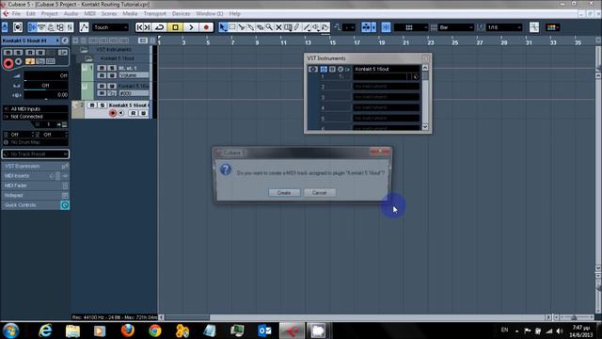The width and height of the screenshot is (602, 339).
Task: Click the Stop transport button
Action: (x=176, y=27)
